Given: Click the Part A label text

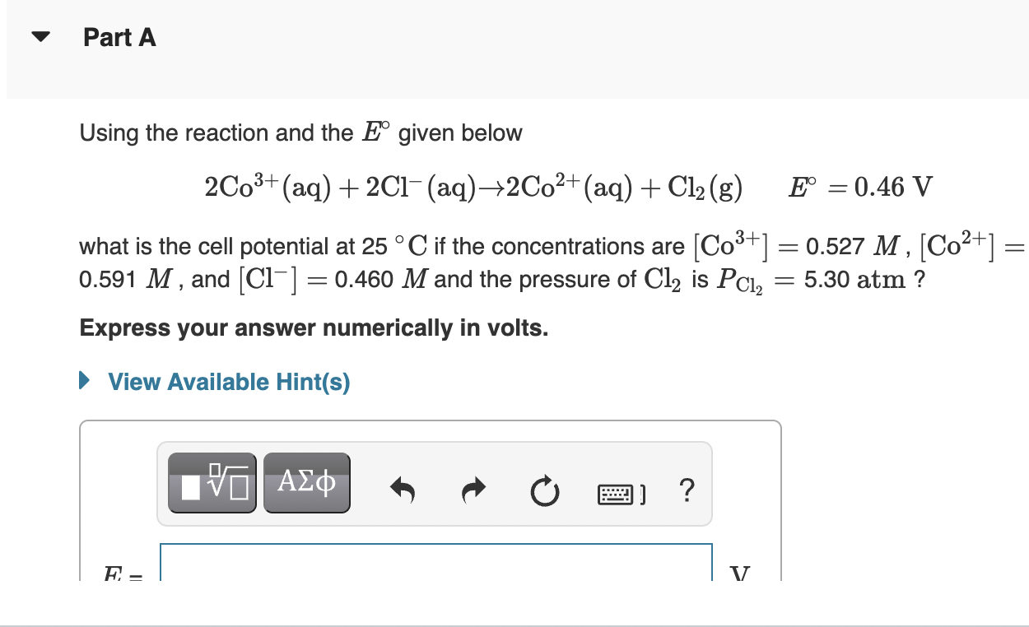Looking at the screenshot, I should 119,37.
